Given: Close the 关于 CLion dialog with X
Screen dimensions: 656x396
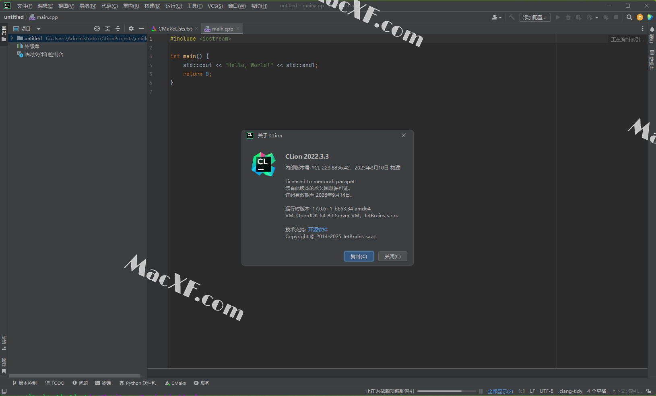Looking at the screenshot, I should coord(403,135).
